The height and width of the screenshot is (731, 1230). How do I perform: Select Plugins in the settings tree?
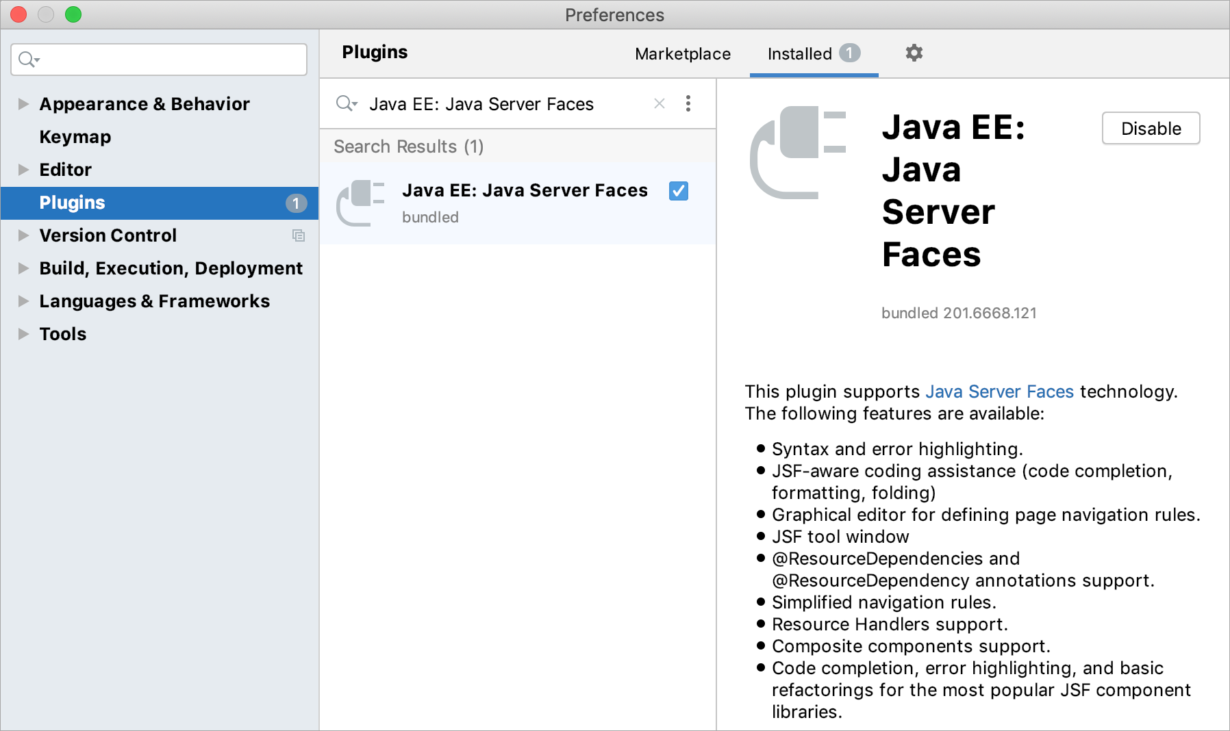[160, 203]
